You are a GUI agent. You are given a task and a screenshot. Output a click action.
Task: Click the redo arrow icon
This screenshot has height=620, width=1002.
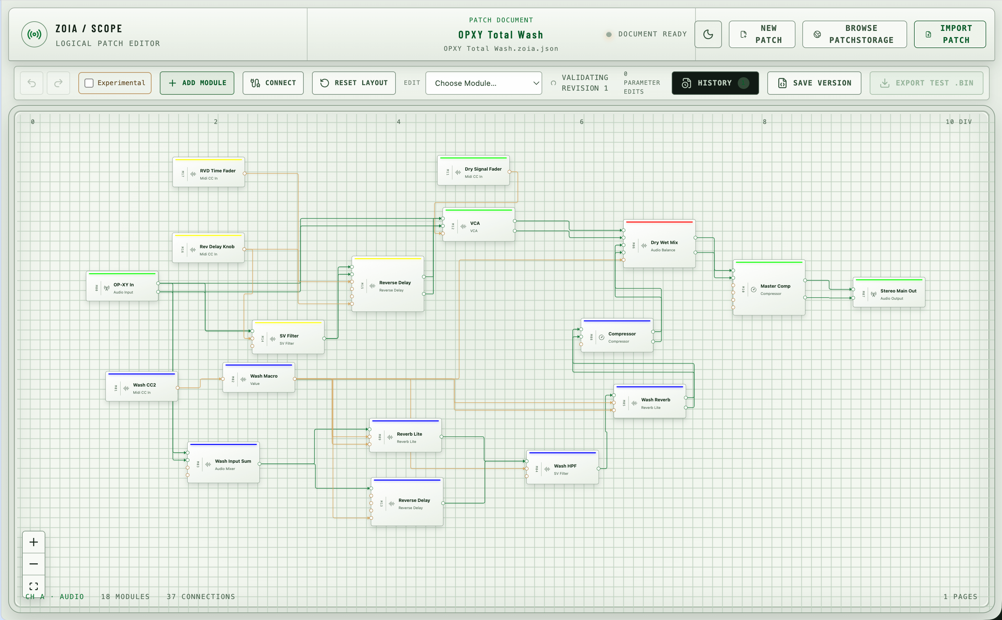point(58,83)
